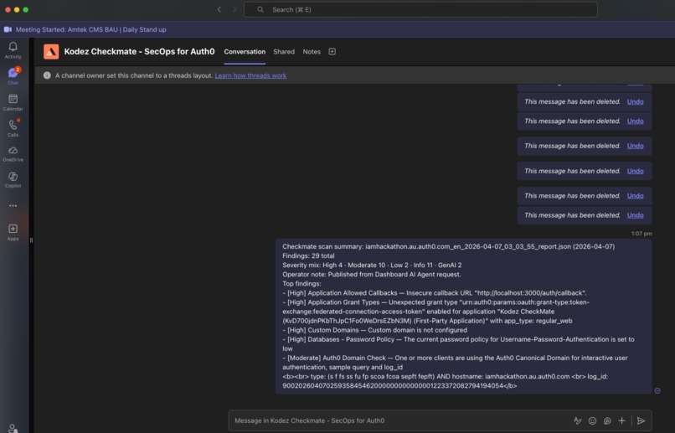Focus the Search field at top
Screen dimensions: 675x433
(420, 9)
